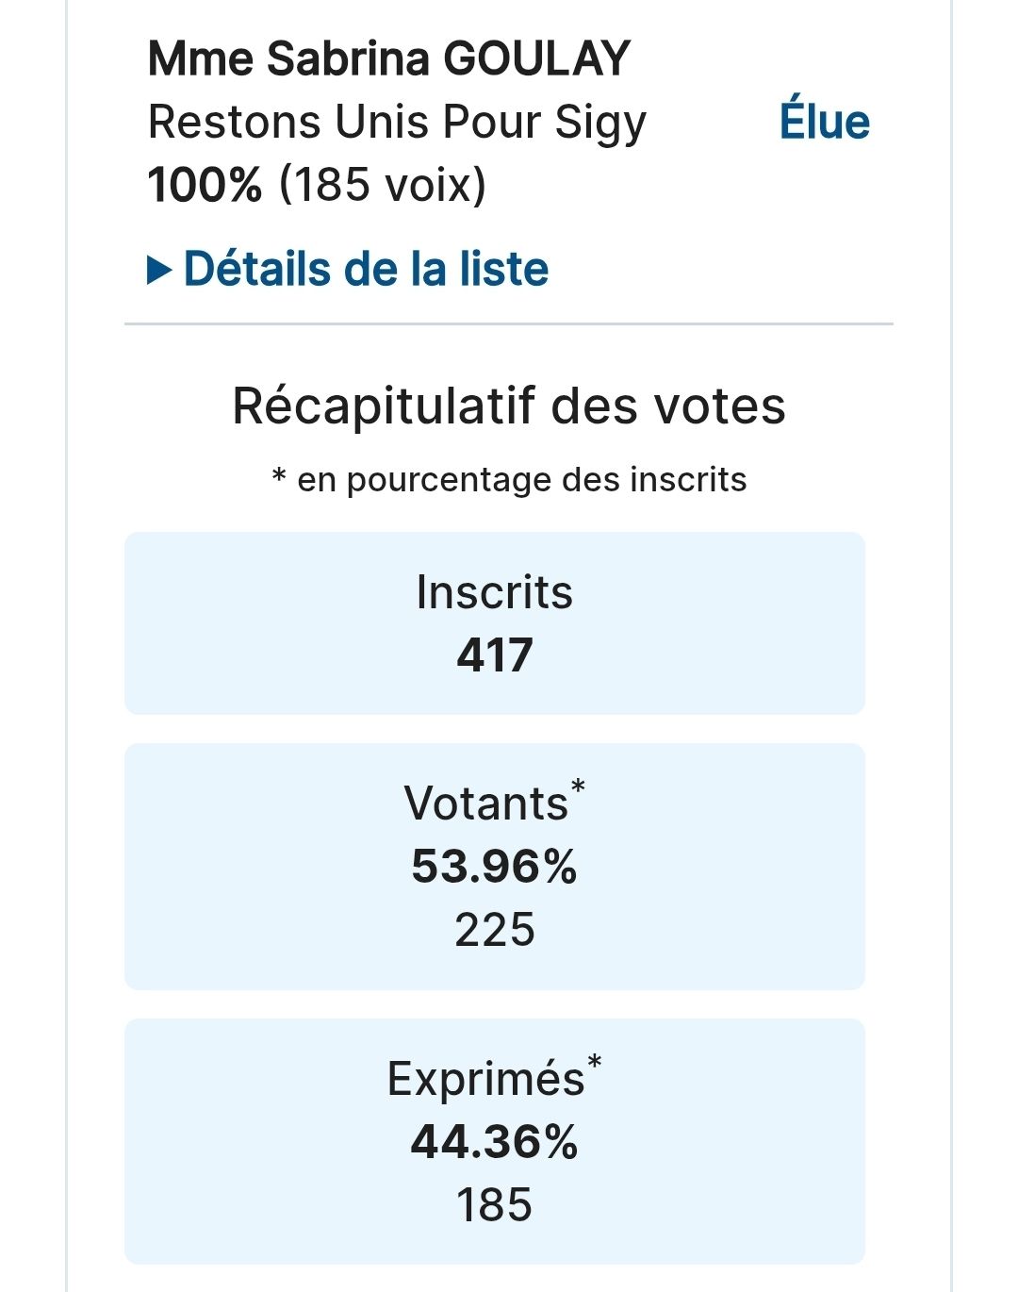
Task: Click the 53.96% turnout percentage
Action: tap(494, 866)
